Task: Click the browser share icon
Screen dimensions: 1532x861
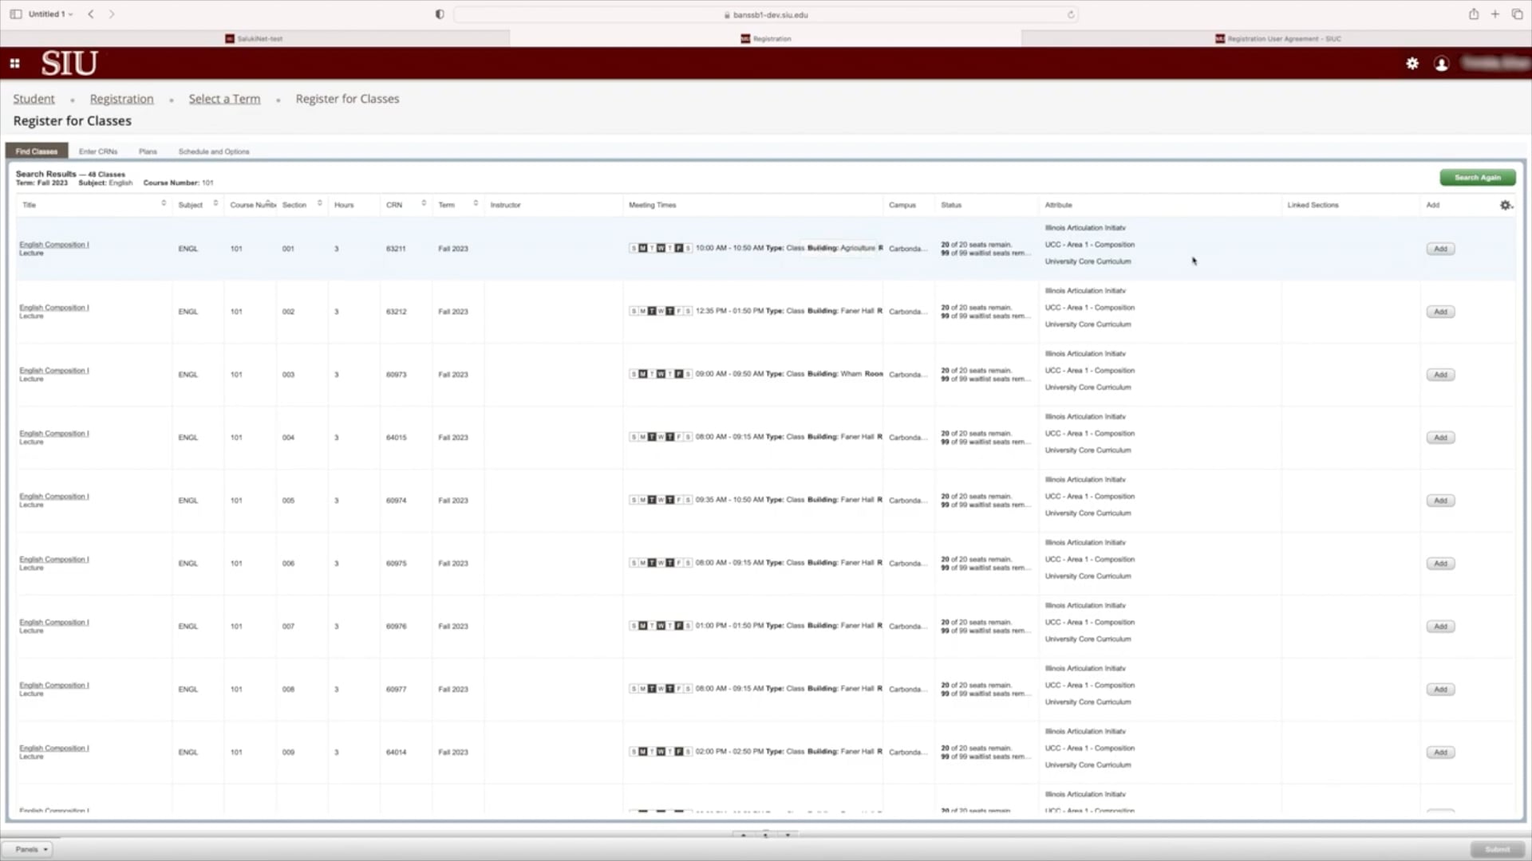Action: point(1474,14)
